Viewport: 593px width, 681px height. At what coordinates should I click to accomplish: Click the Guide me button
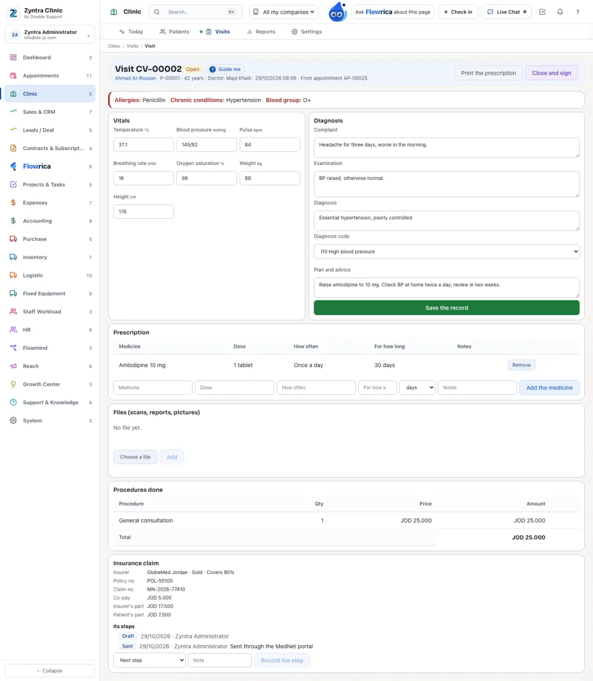225,69
